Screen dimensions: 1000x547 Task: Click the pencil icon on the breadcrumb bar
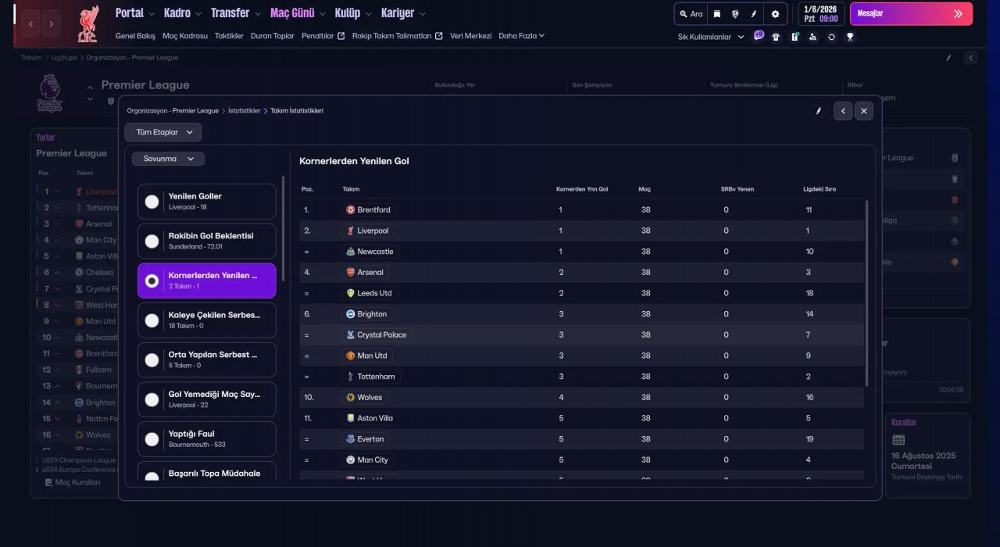point(948,58)
